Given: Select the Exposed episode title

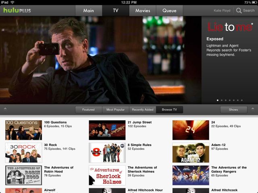Looking at the screenshot, I should click(215, 39).
